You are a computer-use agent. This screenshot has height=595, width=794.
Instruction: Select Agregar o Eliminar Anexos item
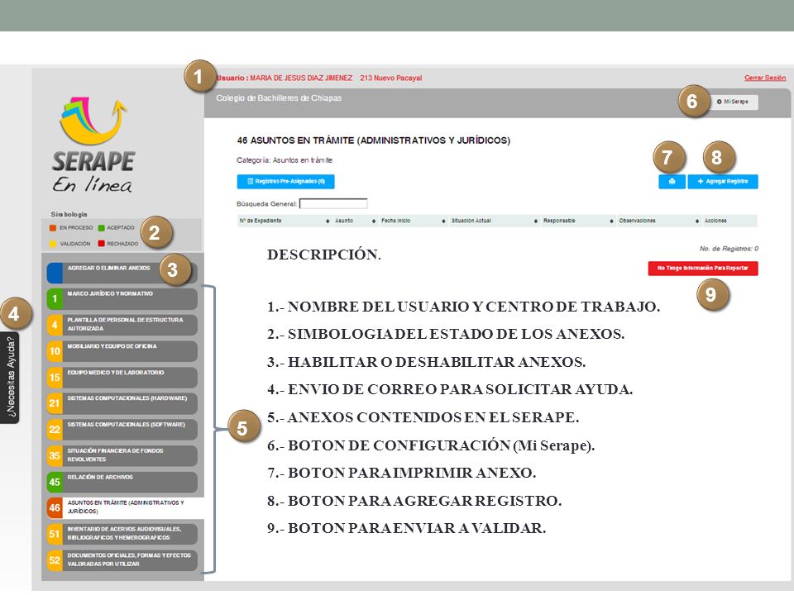tap(122, 273)
